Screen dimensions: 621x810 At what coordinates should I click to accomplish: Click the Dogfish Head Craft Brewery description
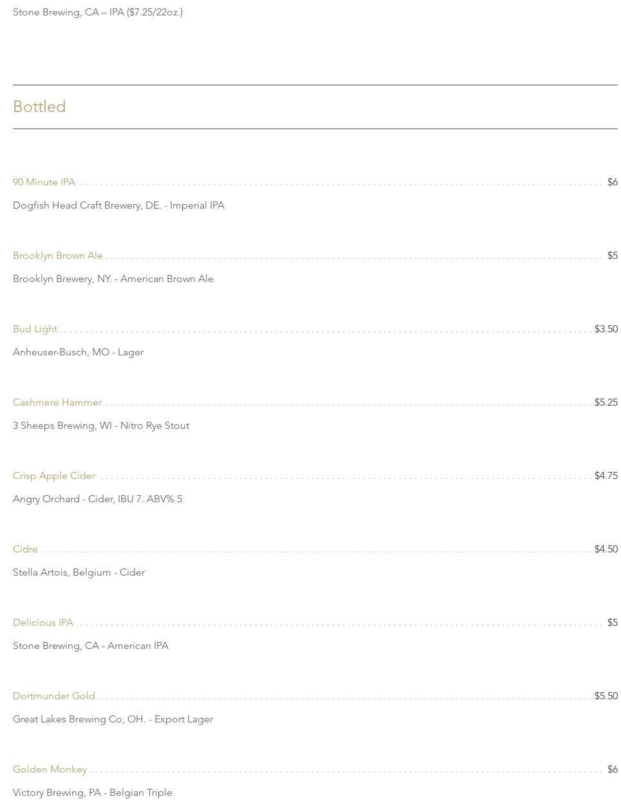[x=118, y=205]
